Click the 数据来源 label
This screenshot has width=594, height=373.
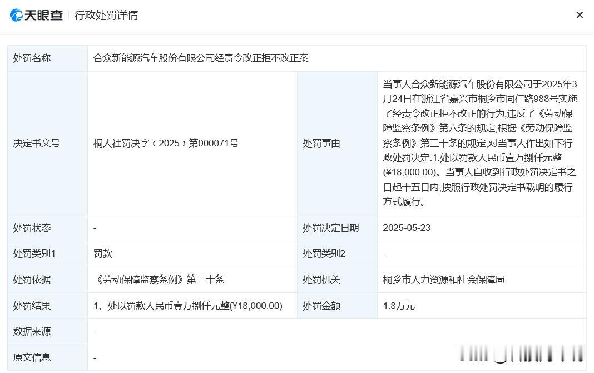coord(32,331)
